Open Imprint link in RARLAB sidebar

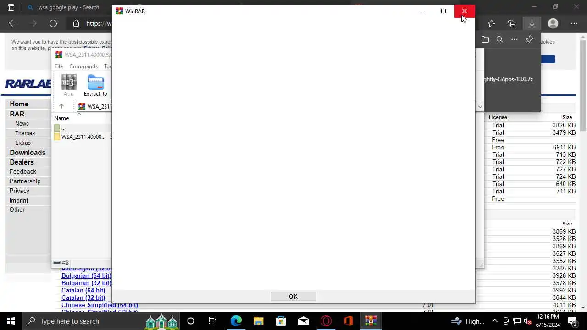click(x=19, y=201)
